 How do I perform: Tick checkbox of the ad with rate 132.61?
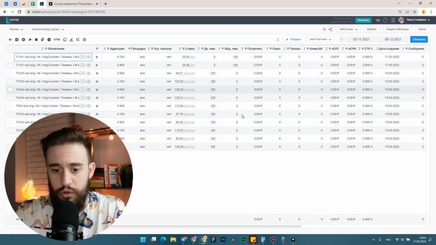pyautogui.click(x=10, y=98)
